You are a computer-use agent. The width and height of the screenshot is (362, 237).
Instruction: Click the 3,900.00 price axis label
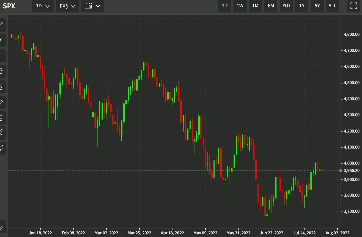(x=351, y=180)
